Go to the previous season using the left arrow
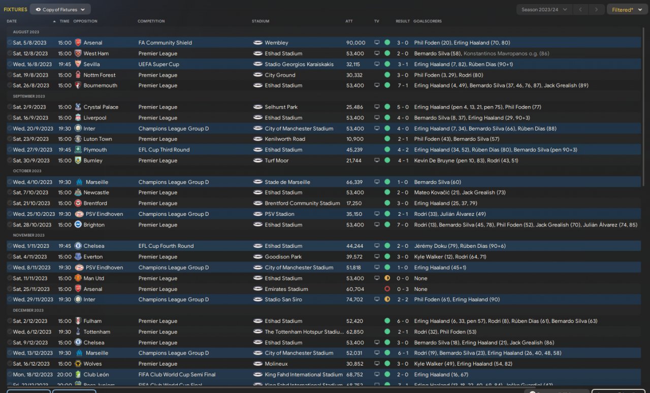This screenshot has width=650, height=393. [581, 10]
